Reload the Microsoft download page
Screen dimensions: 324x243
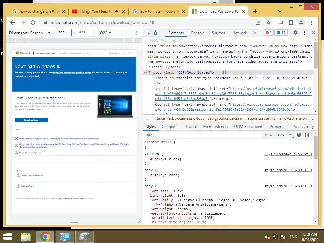pos(33,22)
